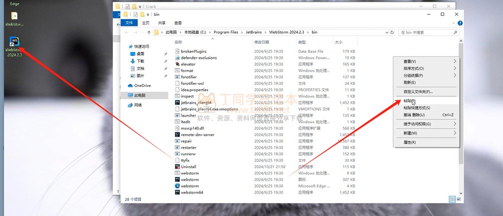This screenshot has width=503, height=216.
Task: Switch to the 查看 ribbon tab
Action: click(178, 23)
